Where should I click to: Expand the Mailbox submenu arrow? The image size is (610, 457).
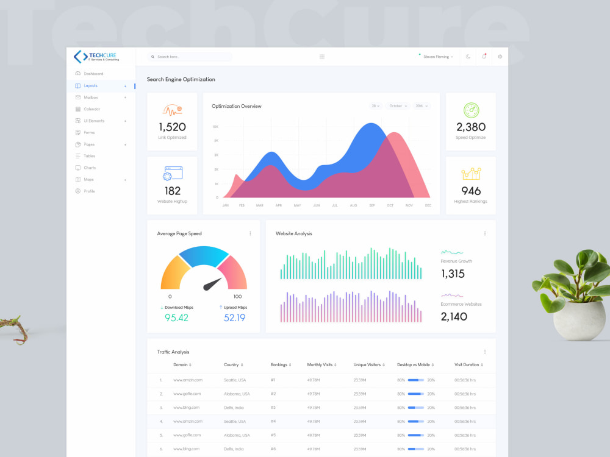125,97
